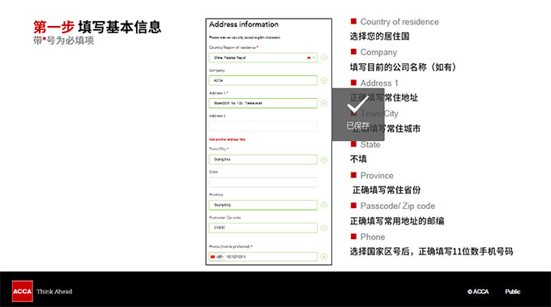Click the Postcode/Zip code input field
Viewport: 551px width, 307px height.
(263, 228)
